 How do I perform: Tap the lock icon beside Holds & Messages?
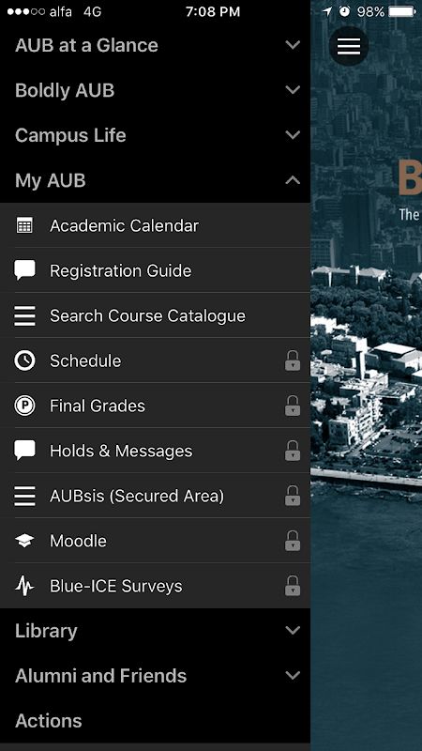coord(293,451)
